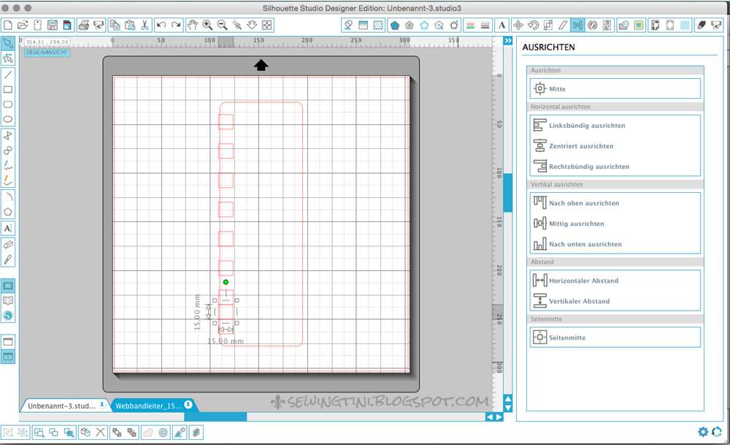Open the store S icon in left toolbar
Image resolution: width=730 pixels, height=445 pixels.
click(x=8, y=316)
